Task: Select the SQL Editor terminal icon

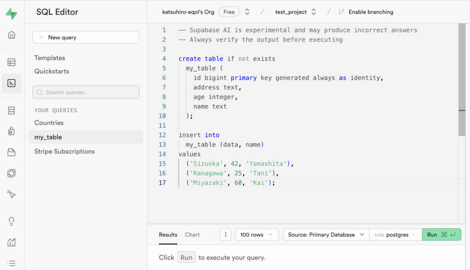Action: [11, 83]
